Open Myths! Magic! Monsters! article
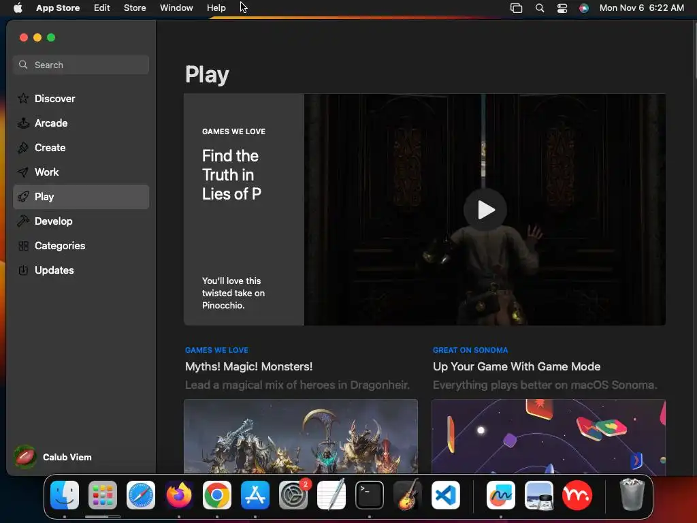The image size is (697, 523). click(249, 366)
